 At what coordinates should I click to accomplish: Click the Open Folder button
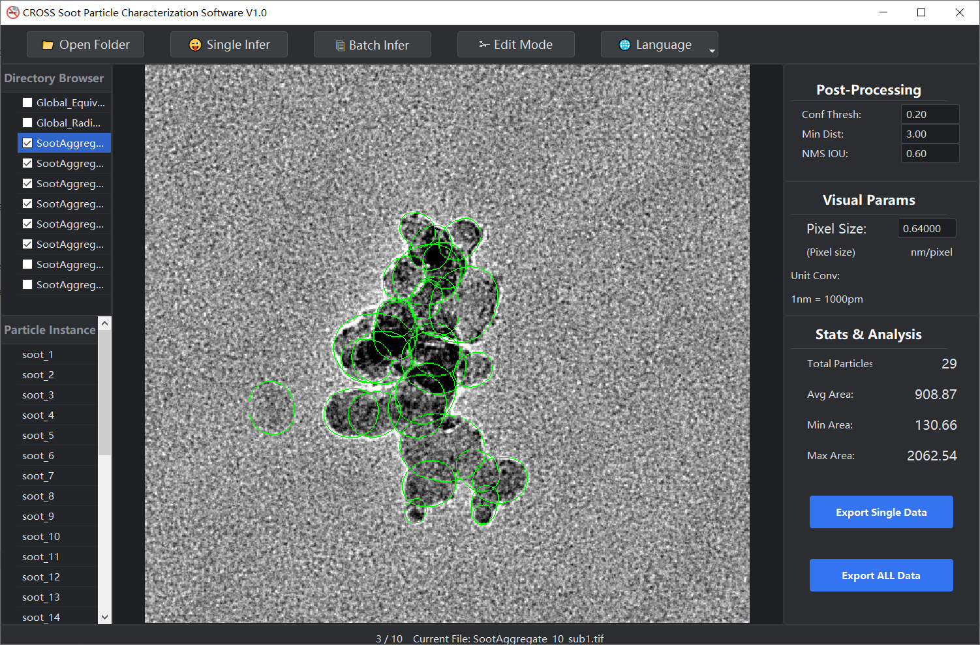pyautogui.click(x=85, y=44)
